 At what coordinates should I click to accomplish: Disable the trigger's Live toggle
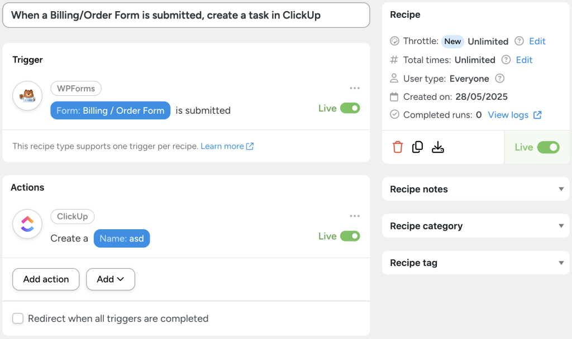click(352, 108)
